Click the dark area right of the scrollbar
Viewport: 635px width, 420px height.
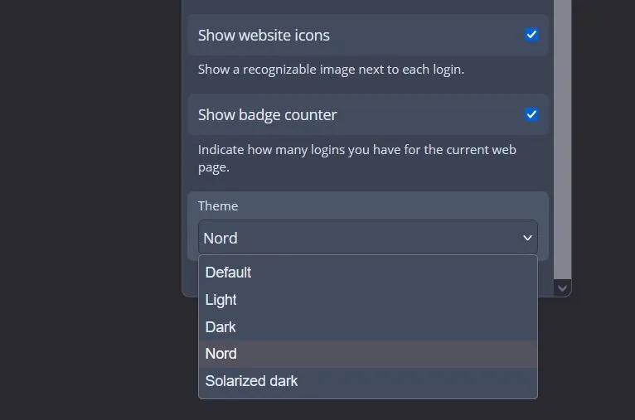tap(603, 166)
